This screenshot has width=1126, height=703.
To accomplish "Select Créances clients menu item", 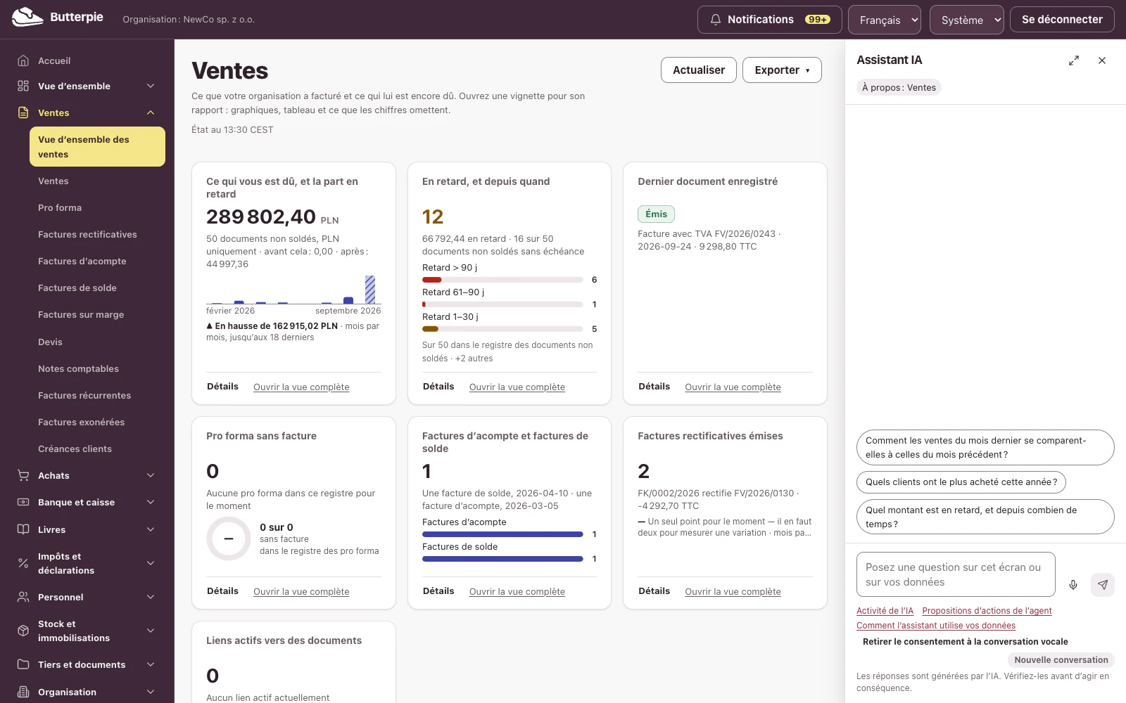I will pyautogui.click(x=75, y=449).
